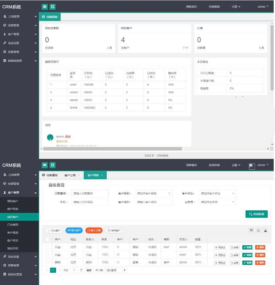Image resolution: width=275 pixels, height=285 pixels.
Task: Tick checkbox for the 陕西 row
Action: (x=47, y=262)
